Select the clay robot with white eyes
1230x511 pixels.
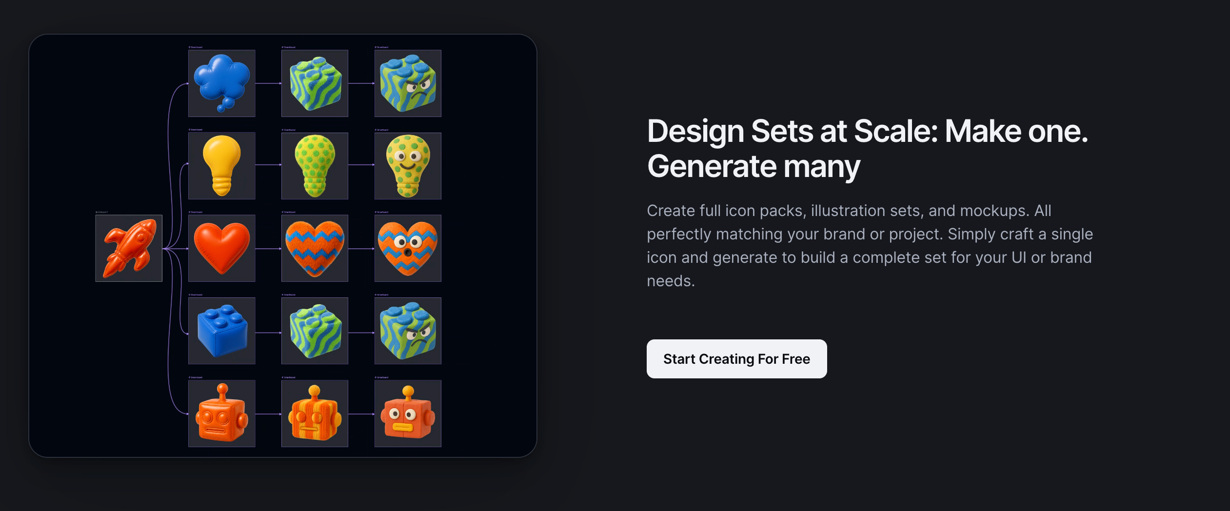click(x=408, y=413)
